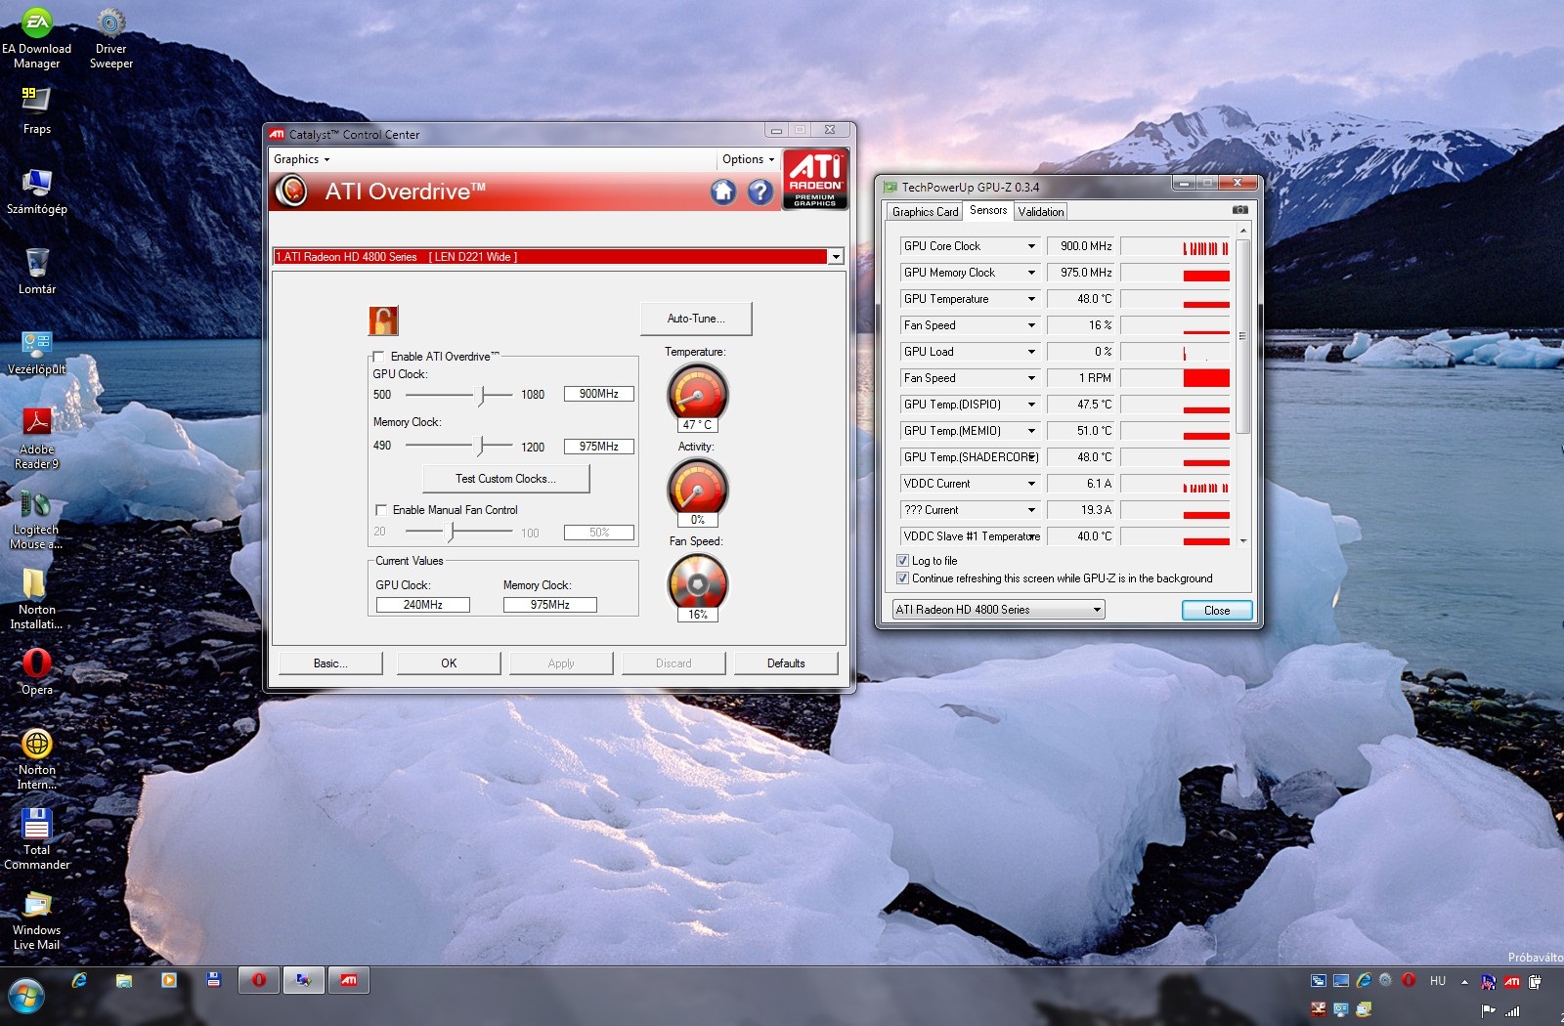The height and width of the screenshot is (1026, 1564).
Task: Click the GPU Clock slider thumb
Action: [x=481, y=395]
